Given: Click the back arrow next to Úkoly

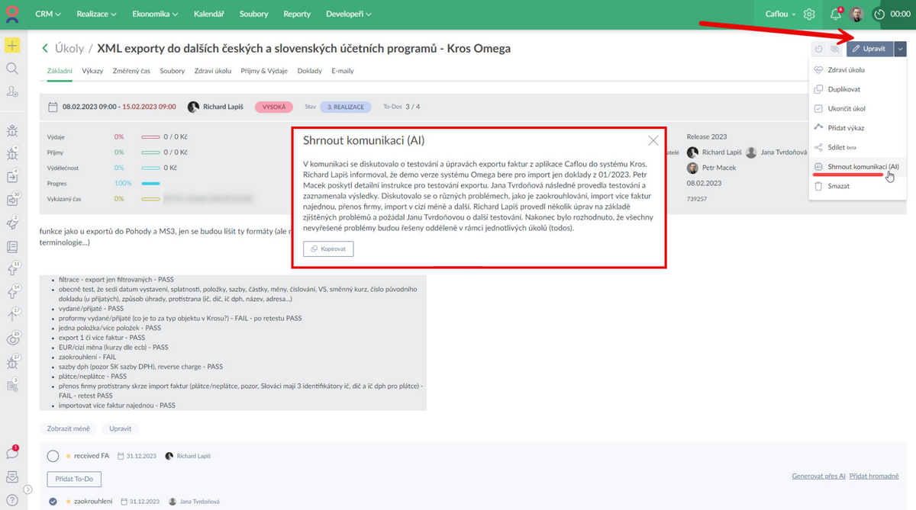Looking at the screenshot, I should [x=45, y=49].
